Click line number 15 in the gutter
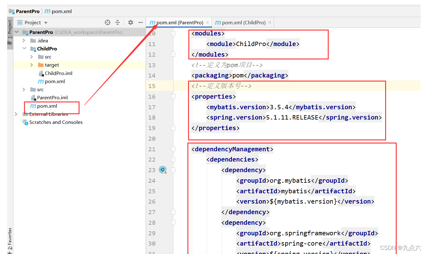This screenshot has height=254, width=426. [x=152, y=86]
